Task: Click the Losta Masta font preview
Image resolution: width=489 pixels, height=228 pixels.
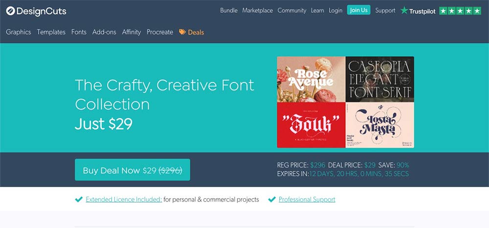Action: [380, 125]
